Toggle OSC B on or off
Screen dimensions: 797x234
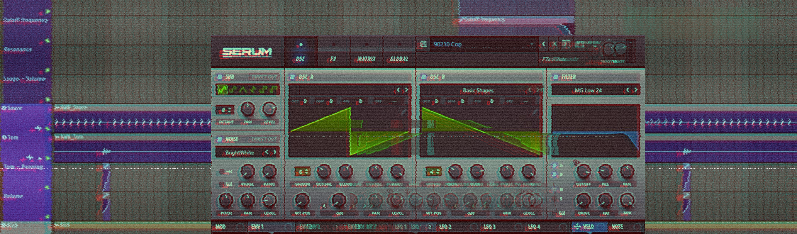click(424, 77)
